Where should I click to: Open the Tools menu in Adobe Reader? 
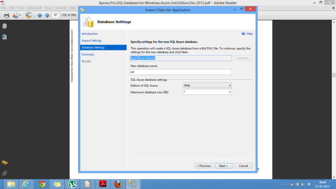coord(48,8)
